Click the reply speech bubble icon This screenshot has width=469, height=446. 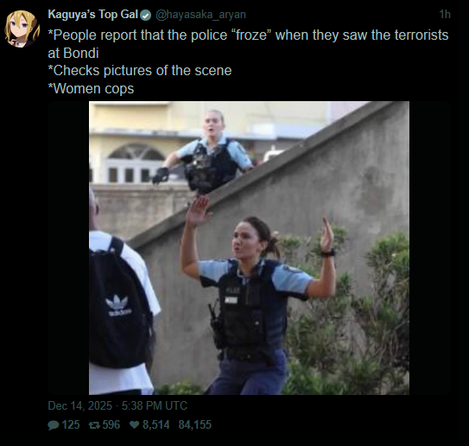pyautogui.click(x=54, y=425)
